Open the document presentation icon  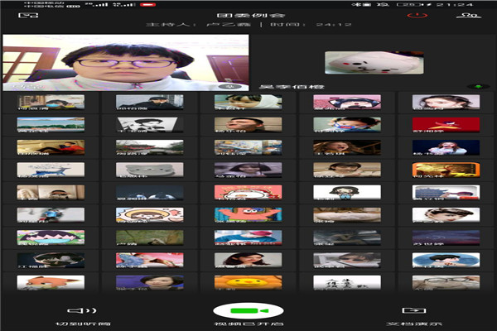pyautogui.click(x=408, y=310)
